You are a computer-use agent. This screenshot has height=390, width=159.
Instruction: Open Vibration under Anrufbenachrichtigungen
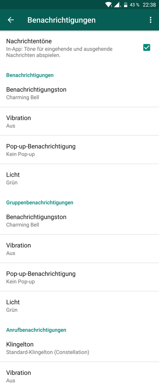(79, 376)
